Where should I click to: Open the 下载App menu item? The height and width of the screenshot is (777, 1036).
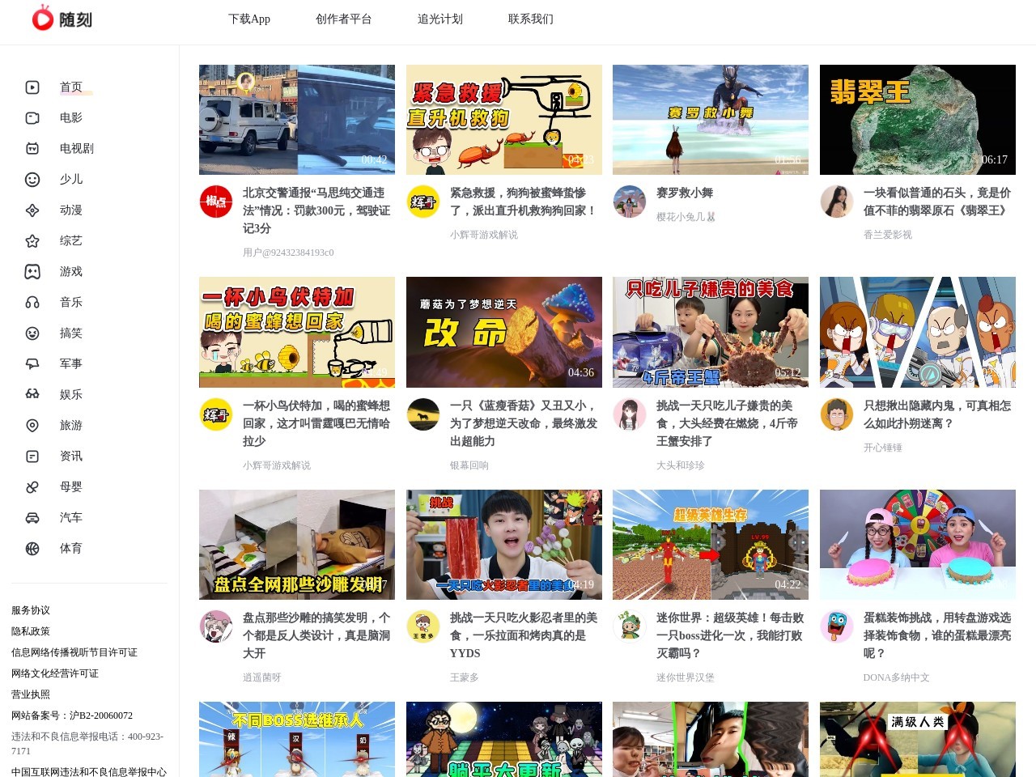[x=249, y=19]
